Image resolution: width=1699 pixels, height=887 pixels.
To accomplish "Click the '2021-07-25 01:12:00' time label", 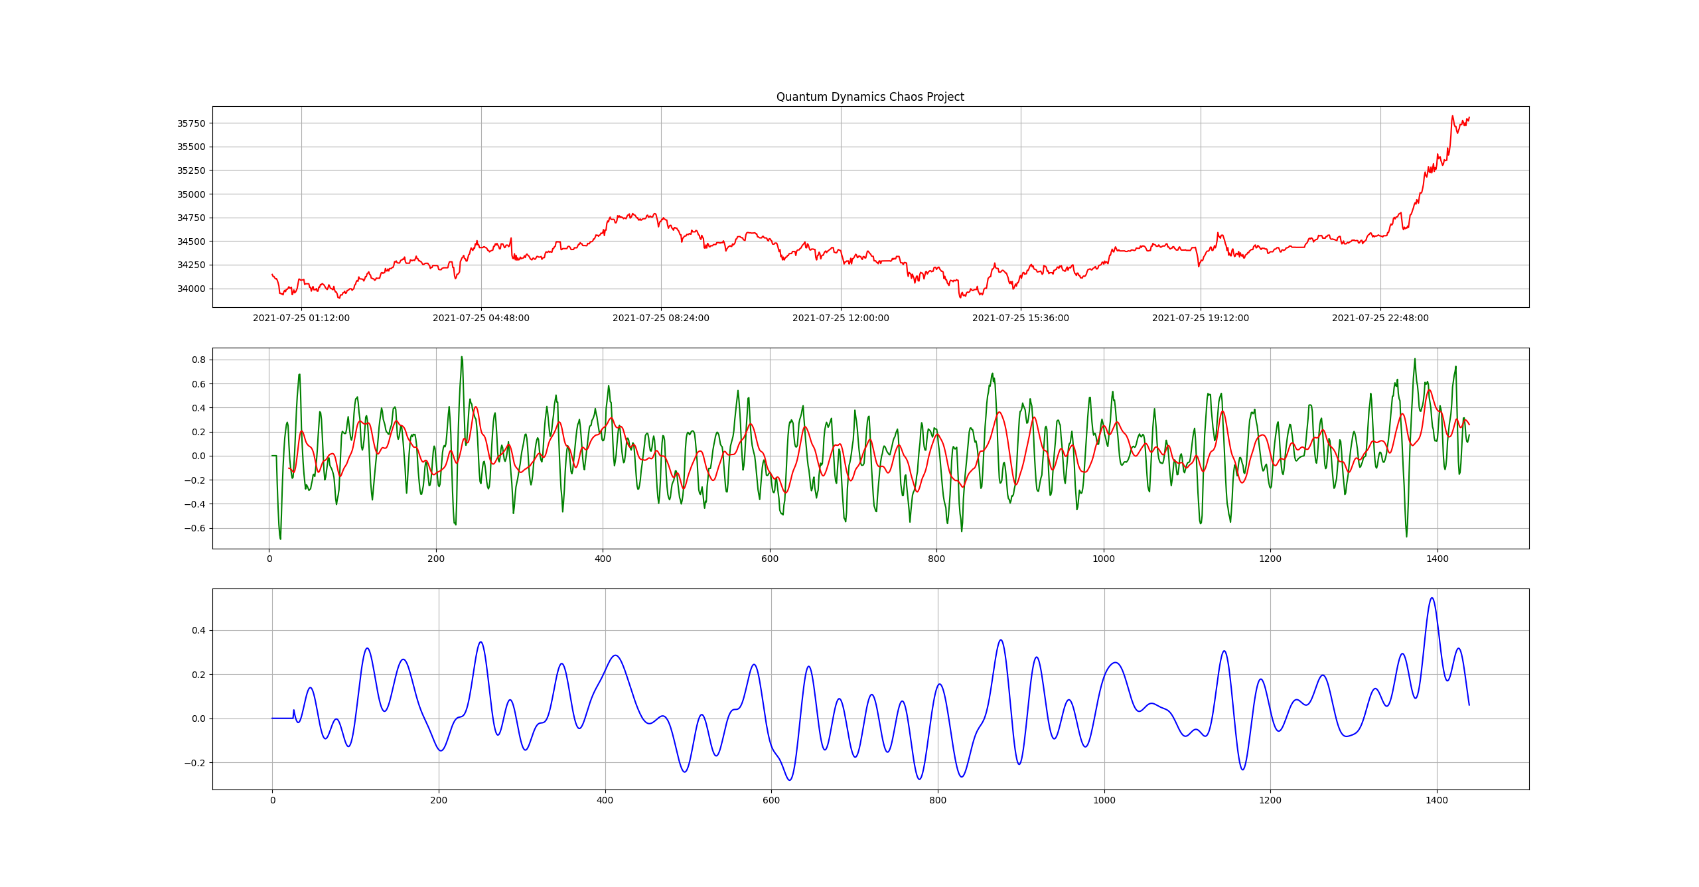I will tap(301, 318).
